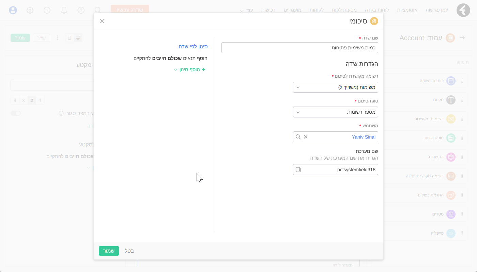Screen dimensions: 477x272
Task: Clear the Yaniv Sinai user value
Action: 306,137
